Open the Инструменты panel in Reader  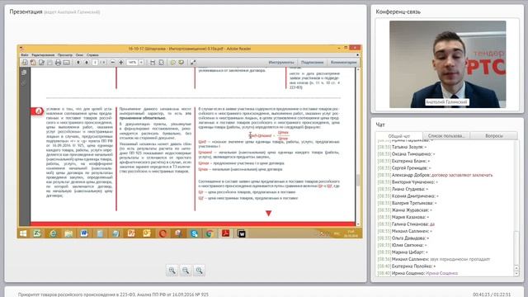coord(281,63)
